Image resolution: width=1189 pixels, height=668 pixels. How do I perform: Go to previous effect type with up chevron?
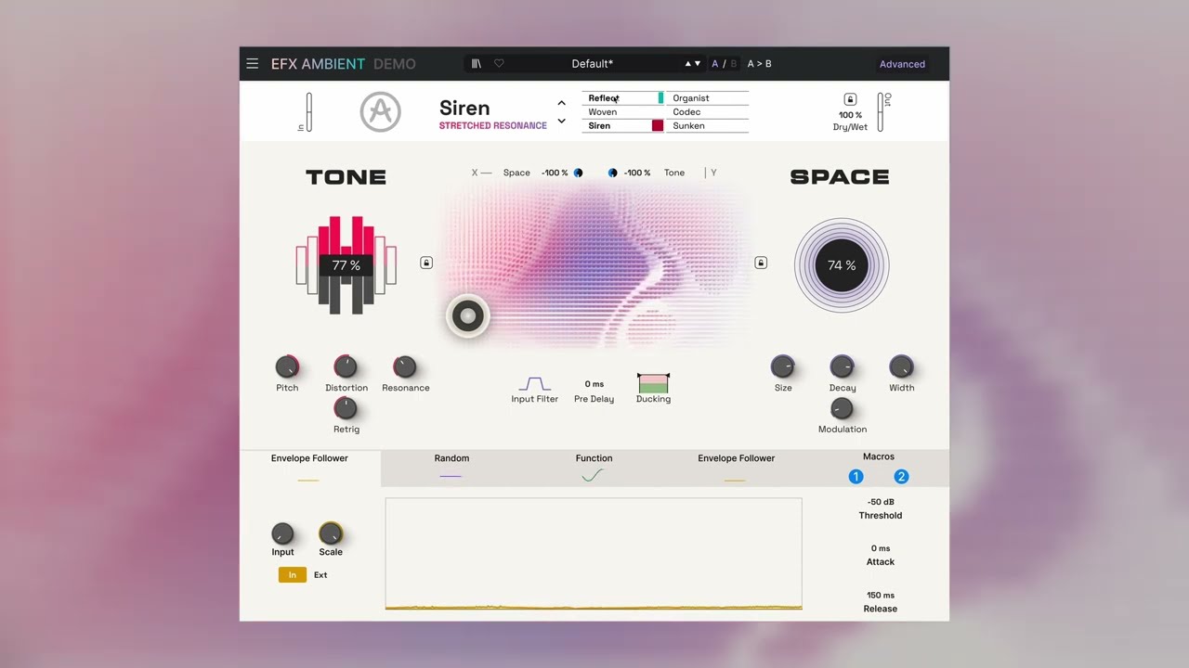point(561,103)
